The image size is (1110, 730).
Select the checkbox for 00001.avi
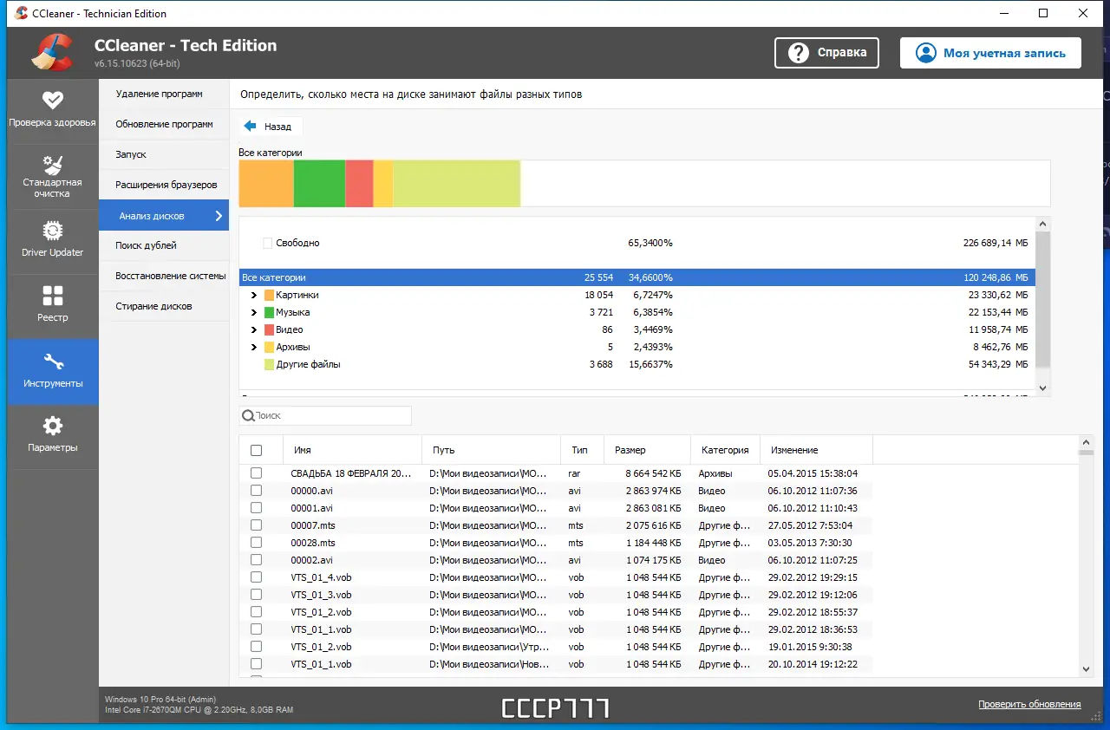tap(256, 508)
